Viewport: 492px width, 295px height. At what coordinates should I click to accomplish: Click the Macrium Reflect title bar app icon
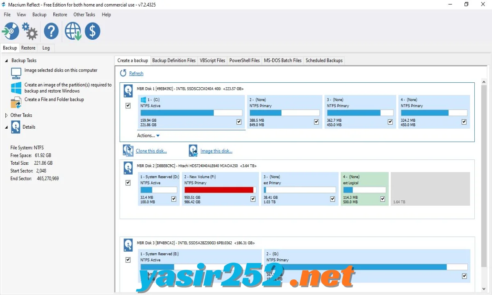tap(4, 5)
